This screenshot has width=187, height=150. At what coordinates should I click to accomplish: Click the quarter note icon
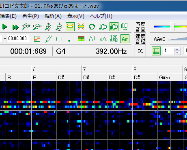tap(69, 39)
